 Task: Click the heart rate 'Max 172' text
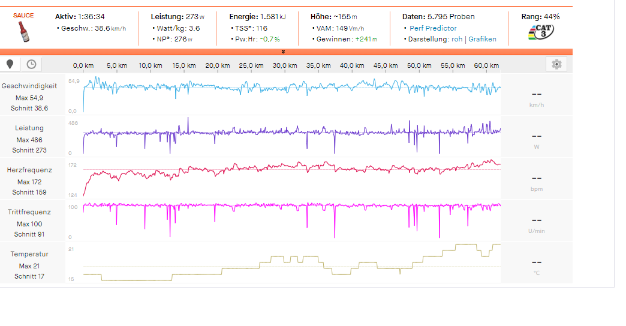tap(29, 182)
